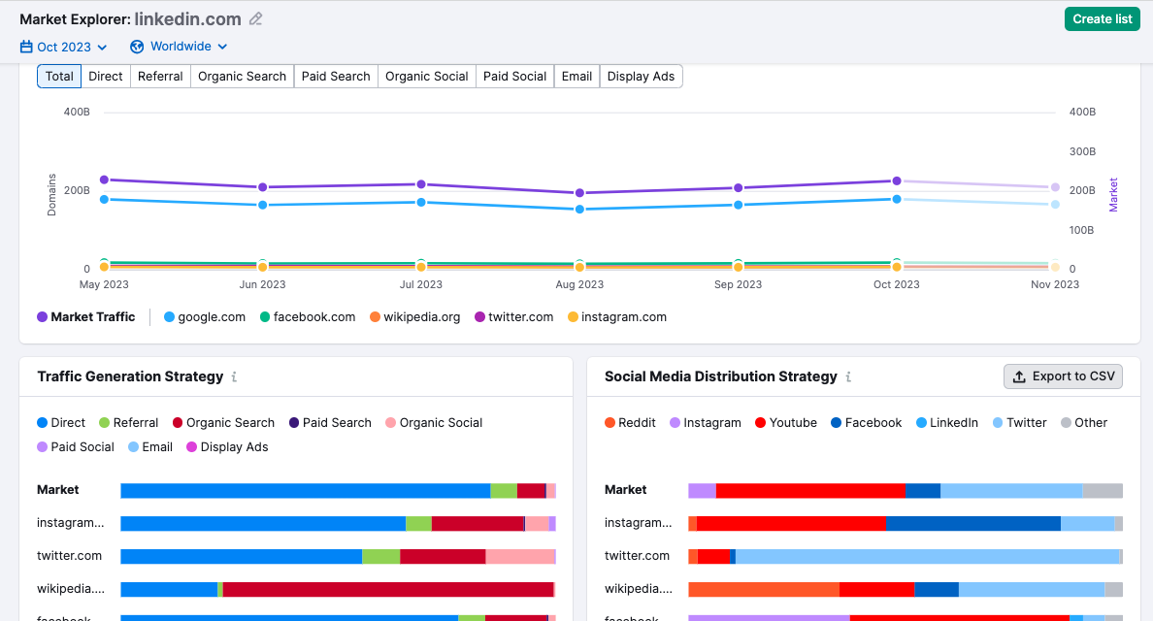Toggle Direct in traffic strategy legend

(x=61, y=423)
